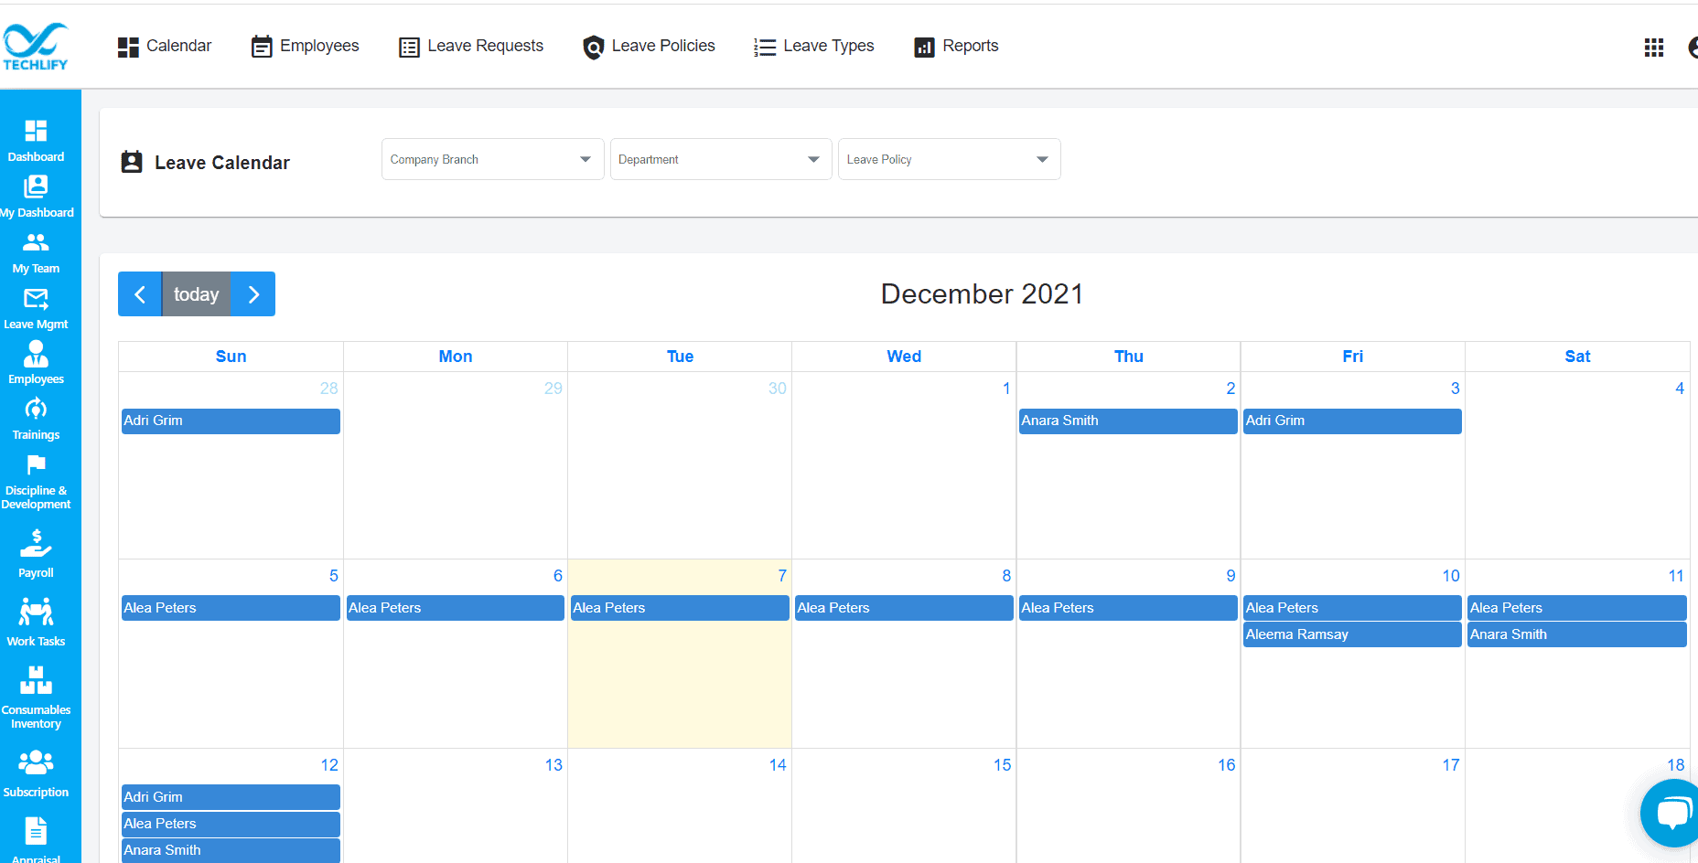Select day number 17 in calendar
This screenshot has height=863, width=1698.
(1451, 765)
